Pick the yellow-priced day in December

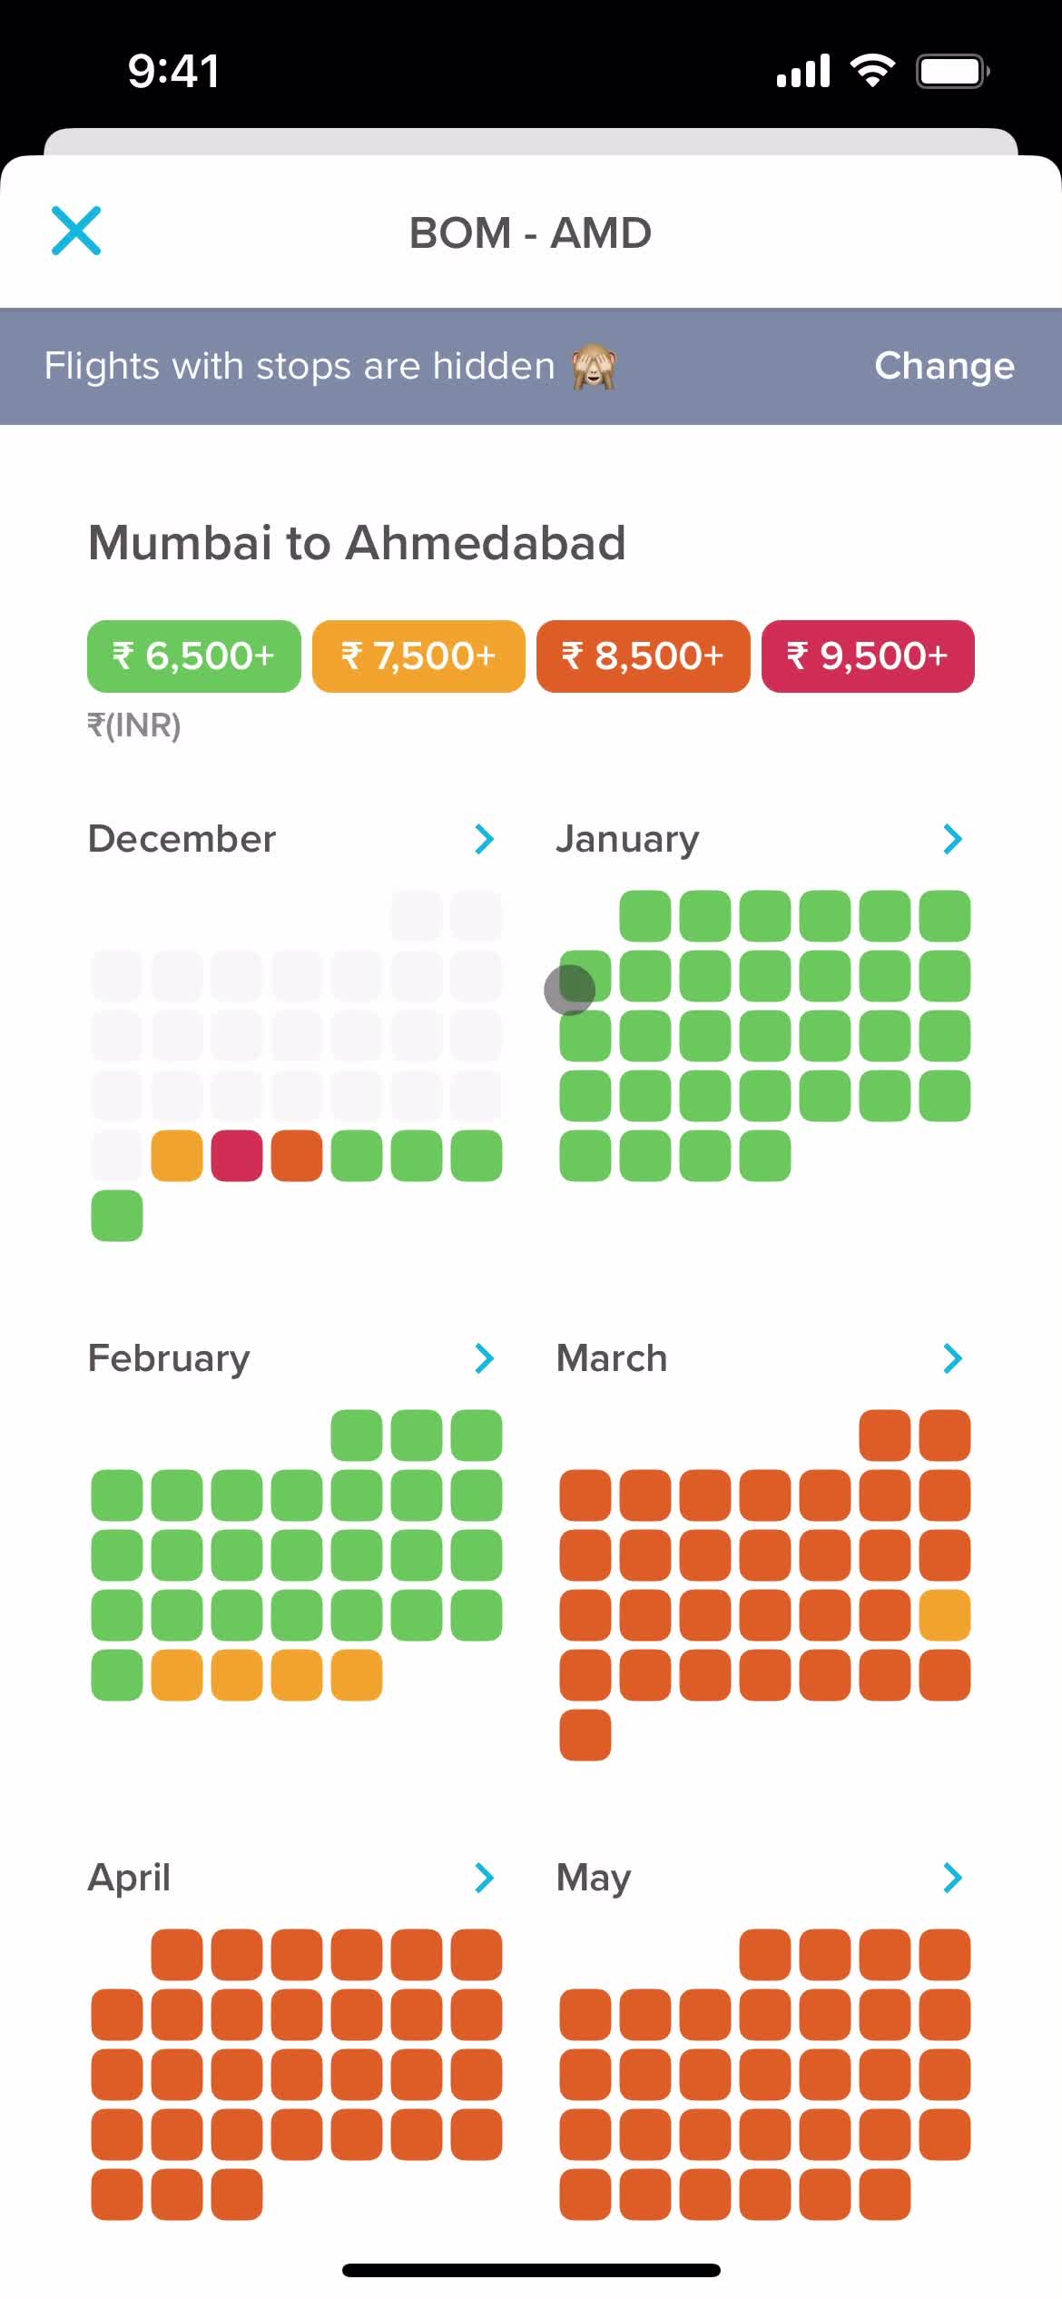[177, 1156]
